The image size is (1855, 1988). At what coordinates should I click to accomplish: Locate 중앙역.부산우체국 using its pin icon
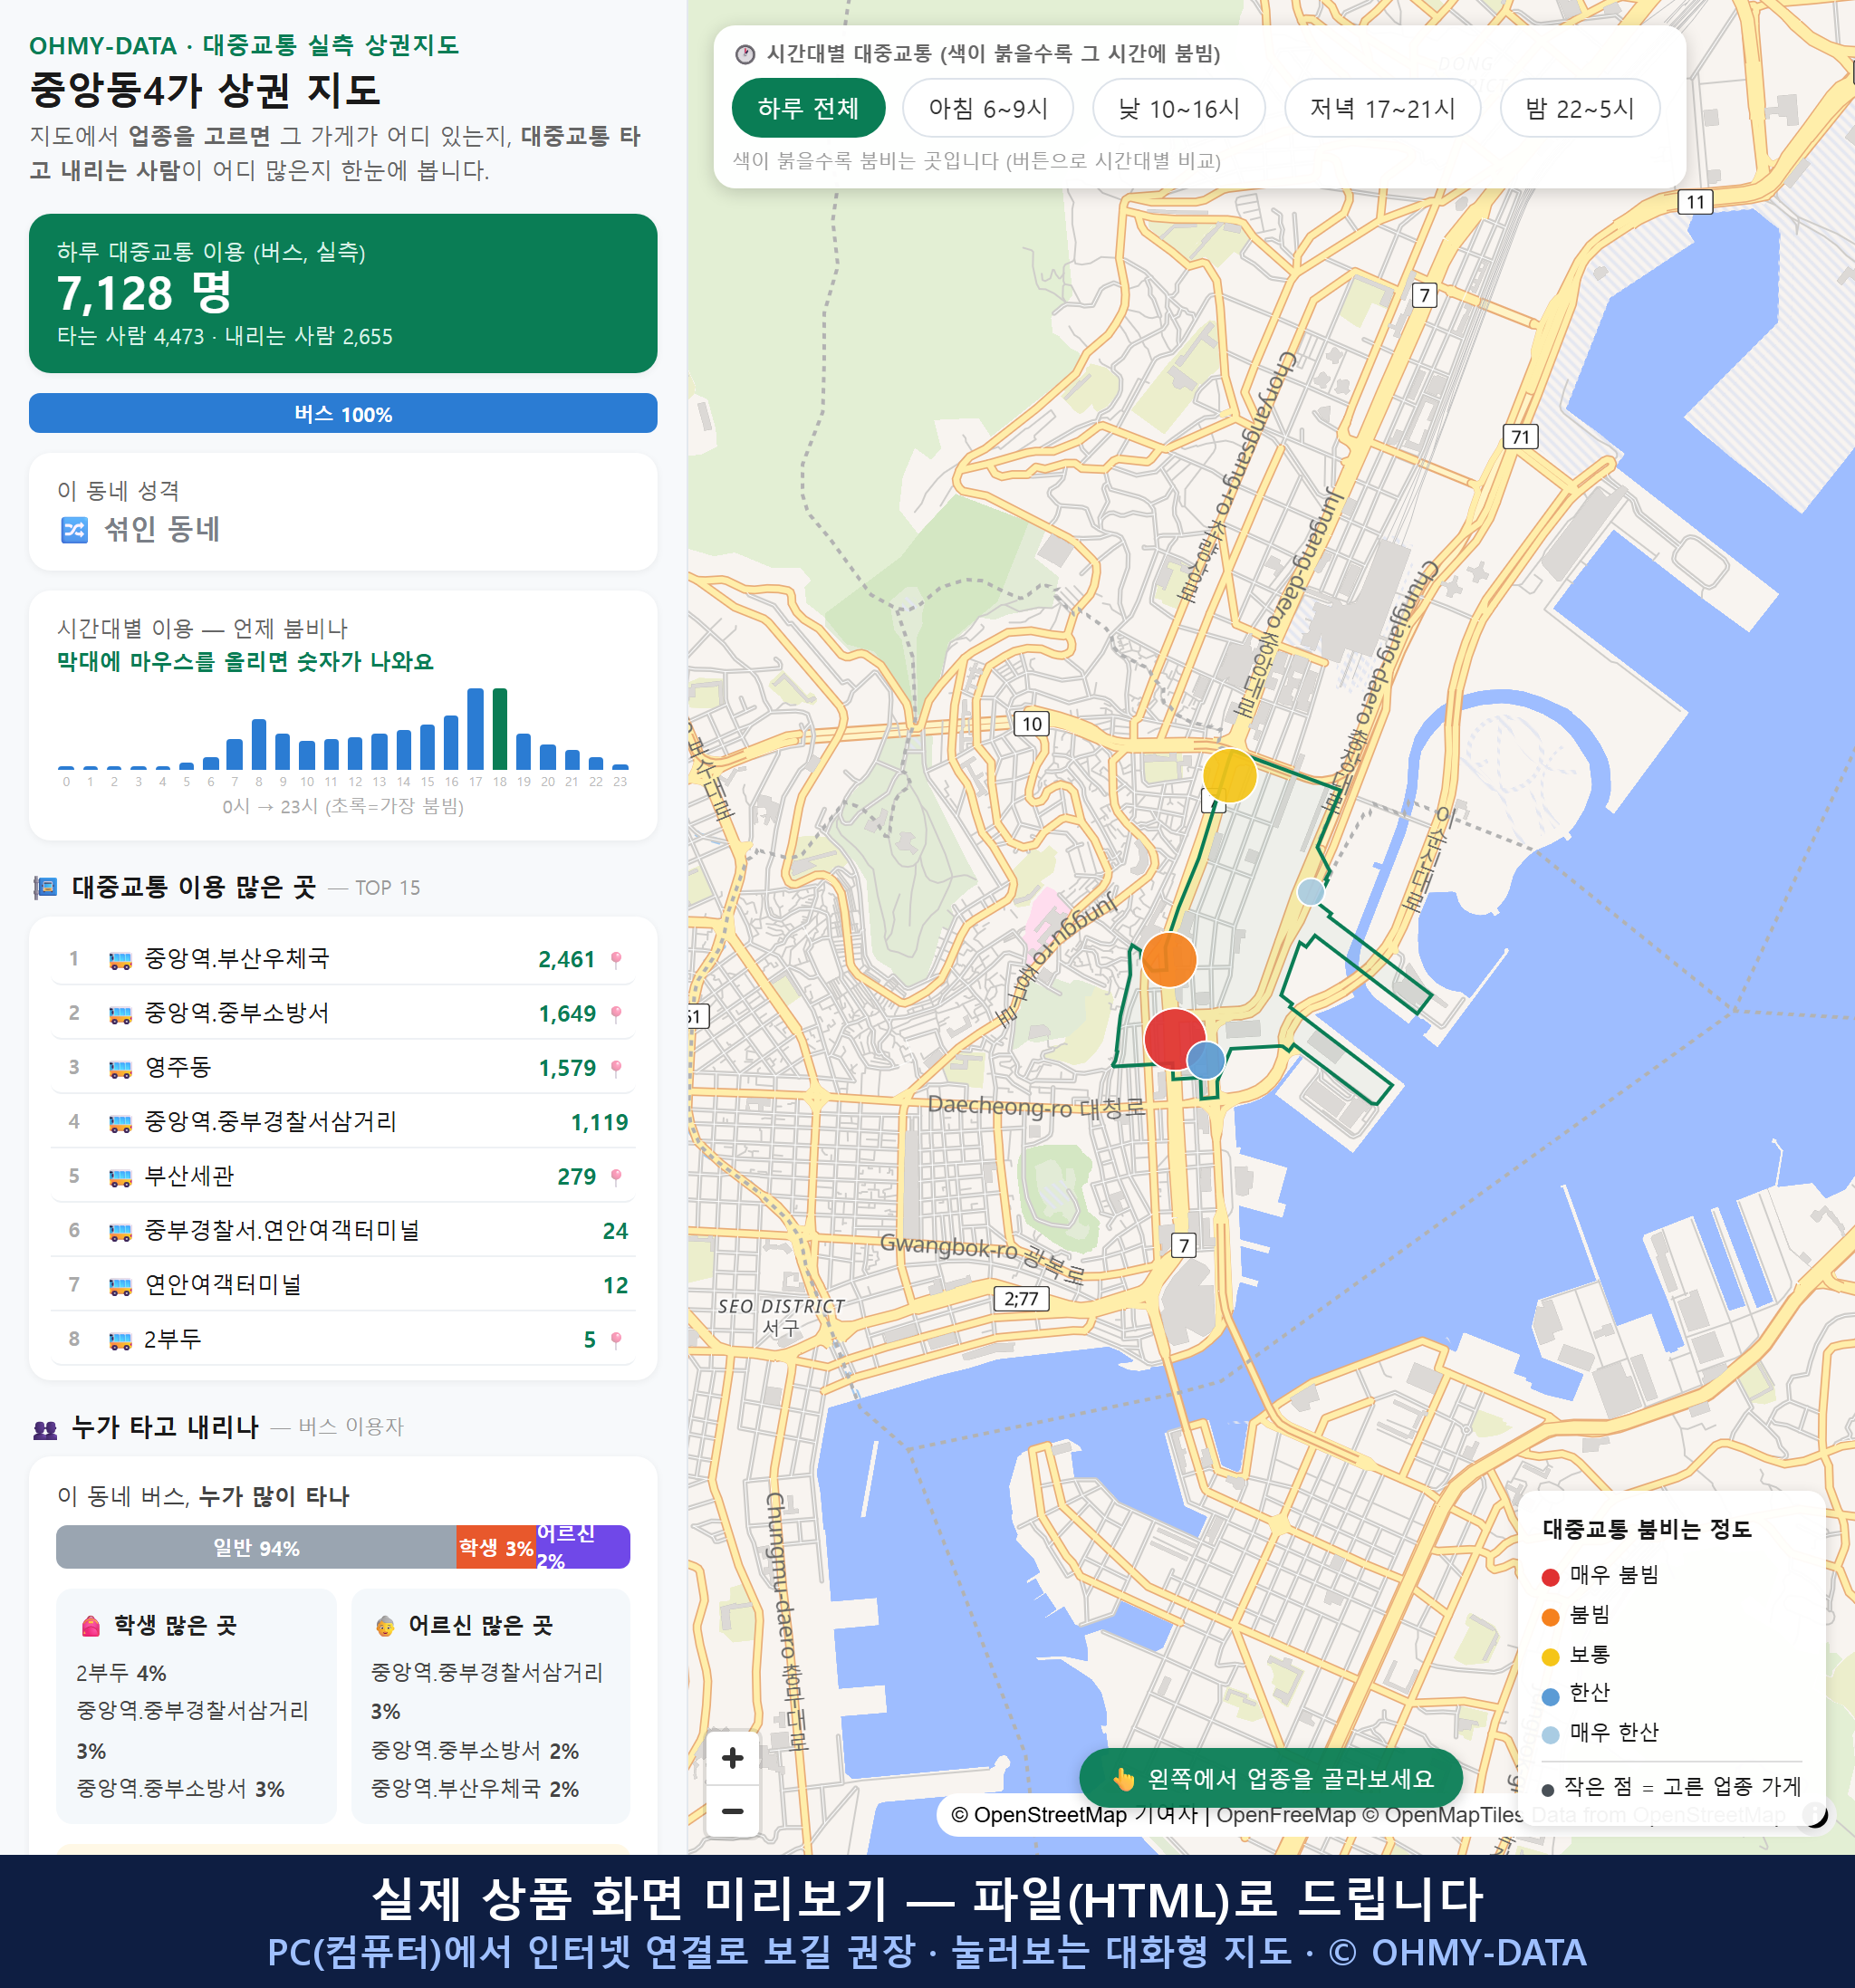616,959
